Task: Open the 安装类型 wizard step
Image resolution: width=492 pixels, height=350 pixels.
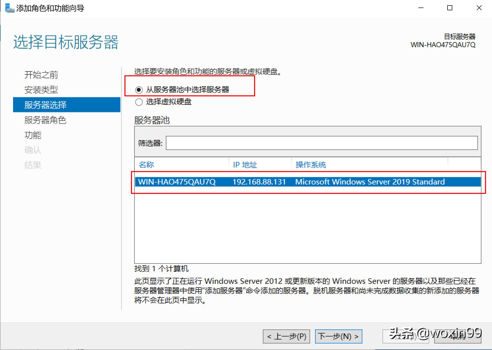Action: click(x=41, y=90)
